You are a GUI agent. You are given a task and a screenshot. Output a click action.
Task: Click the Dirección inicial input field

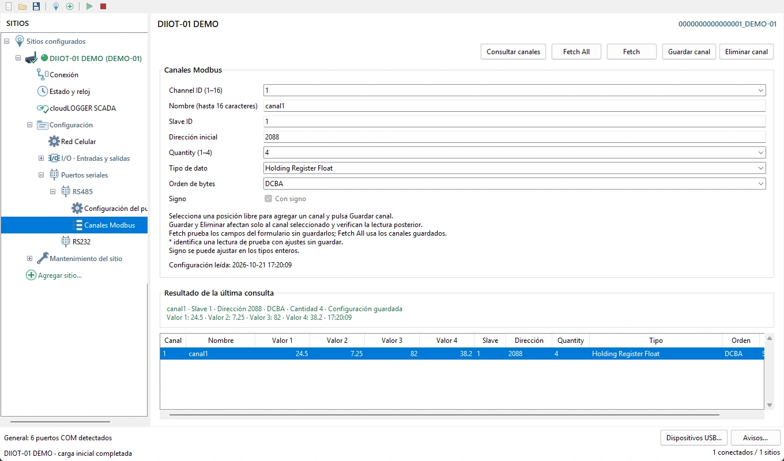[x=514, y=137]
